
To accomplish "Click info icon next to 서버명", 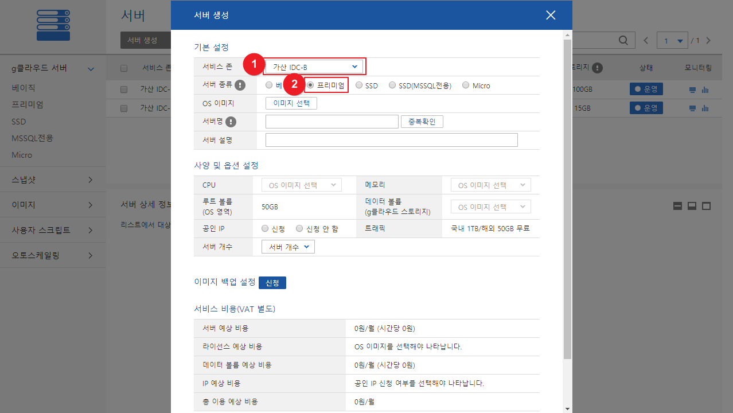I will [231, 122].
